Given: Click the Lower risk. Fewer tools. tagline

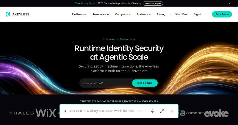Looking at the screenshot, I should [119, 39].
